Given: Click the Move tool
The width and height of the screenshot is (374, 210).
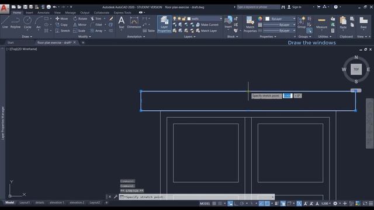Looking at the screenshot, I should click(x=61, y=19).
